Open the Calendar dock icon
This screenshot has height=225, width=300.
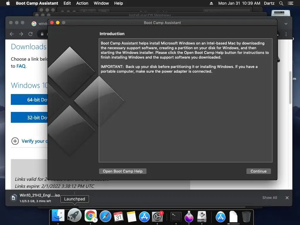(118, 217)
